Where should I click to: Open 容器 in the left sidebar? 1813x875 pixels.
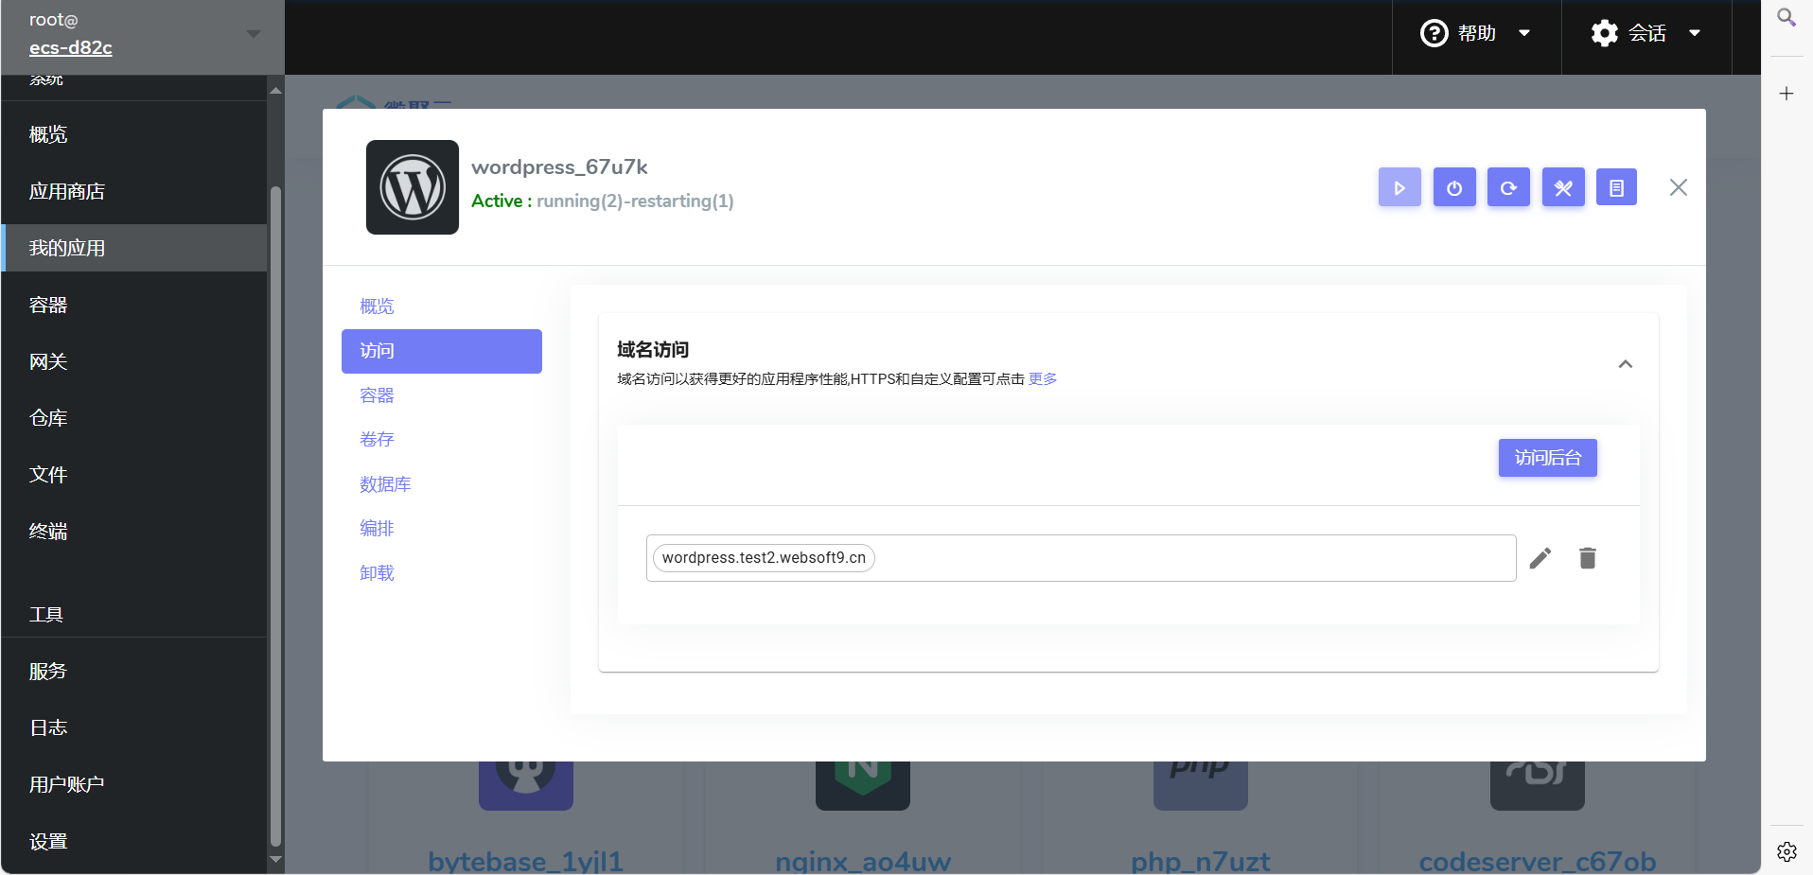pyautogui.click(x=134, y=305)
